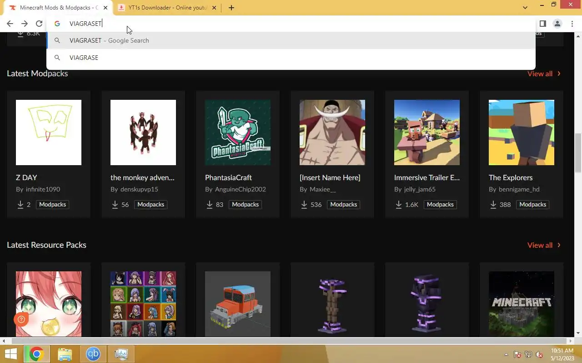
Task: Click the Z DAY title
Action: [26, 177]
